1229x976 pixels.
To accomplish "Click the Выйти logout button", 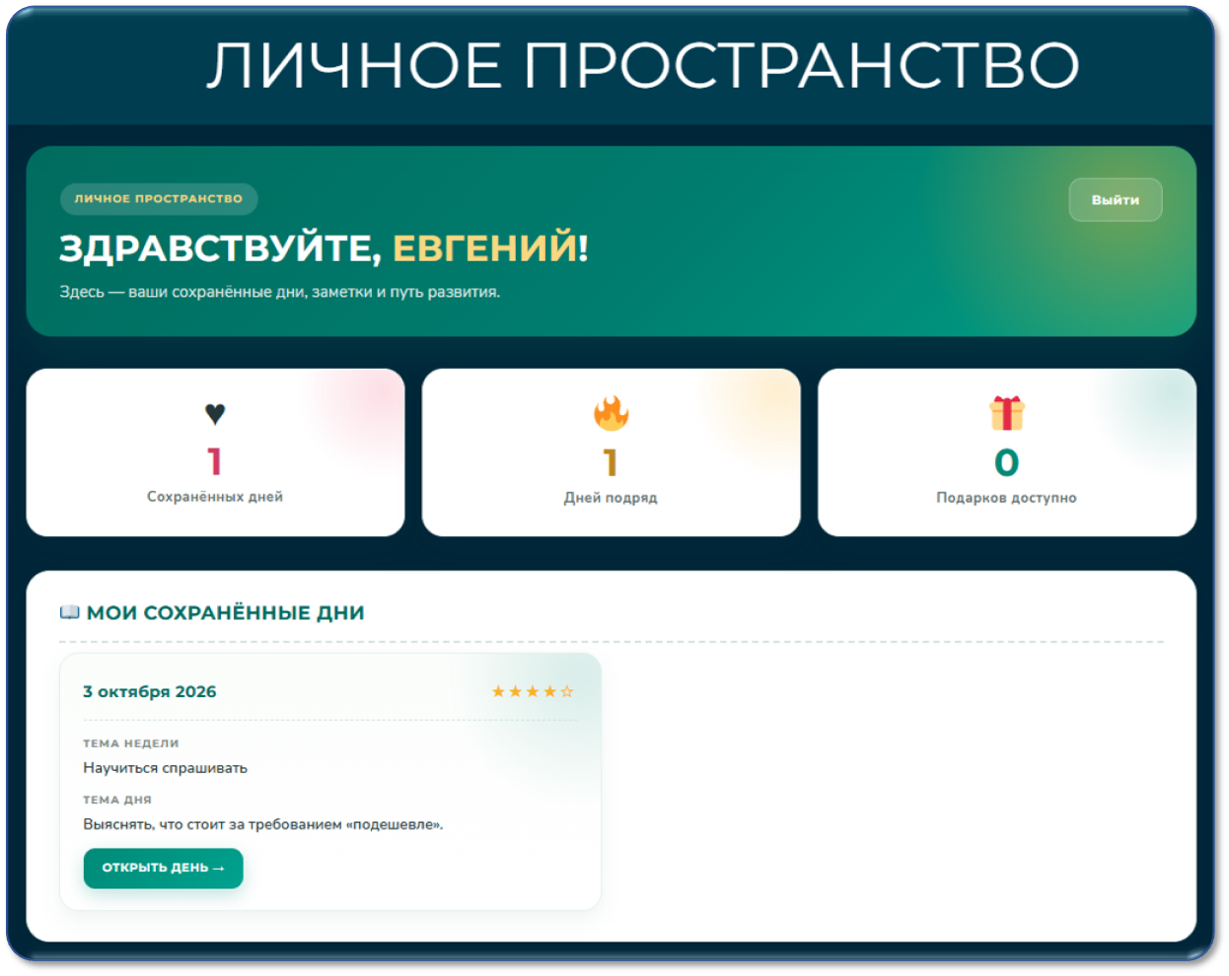I will (1115, 200).
